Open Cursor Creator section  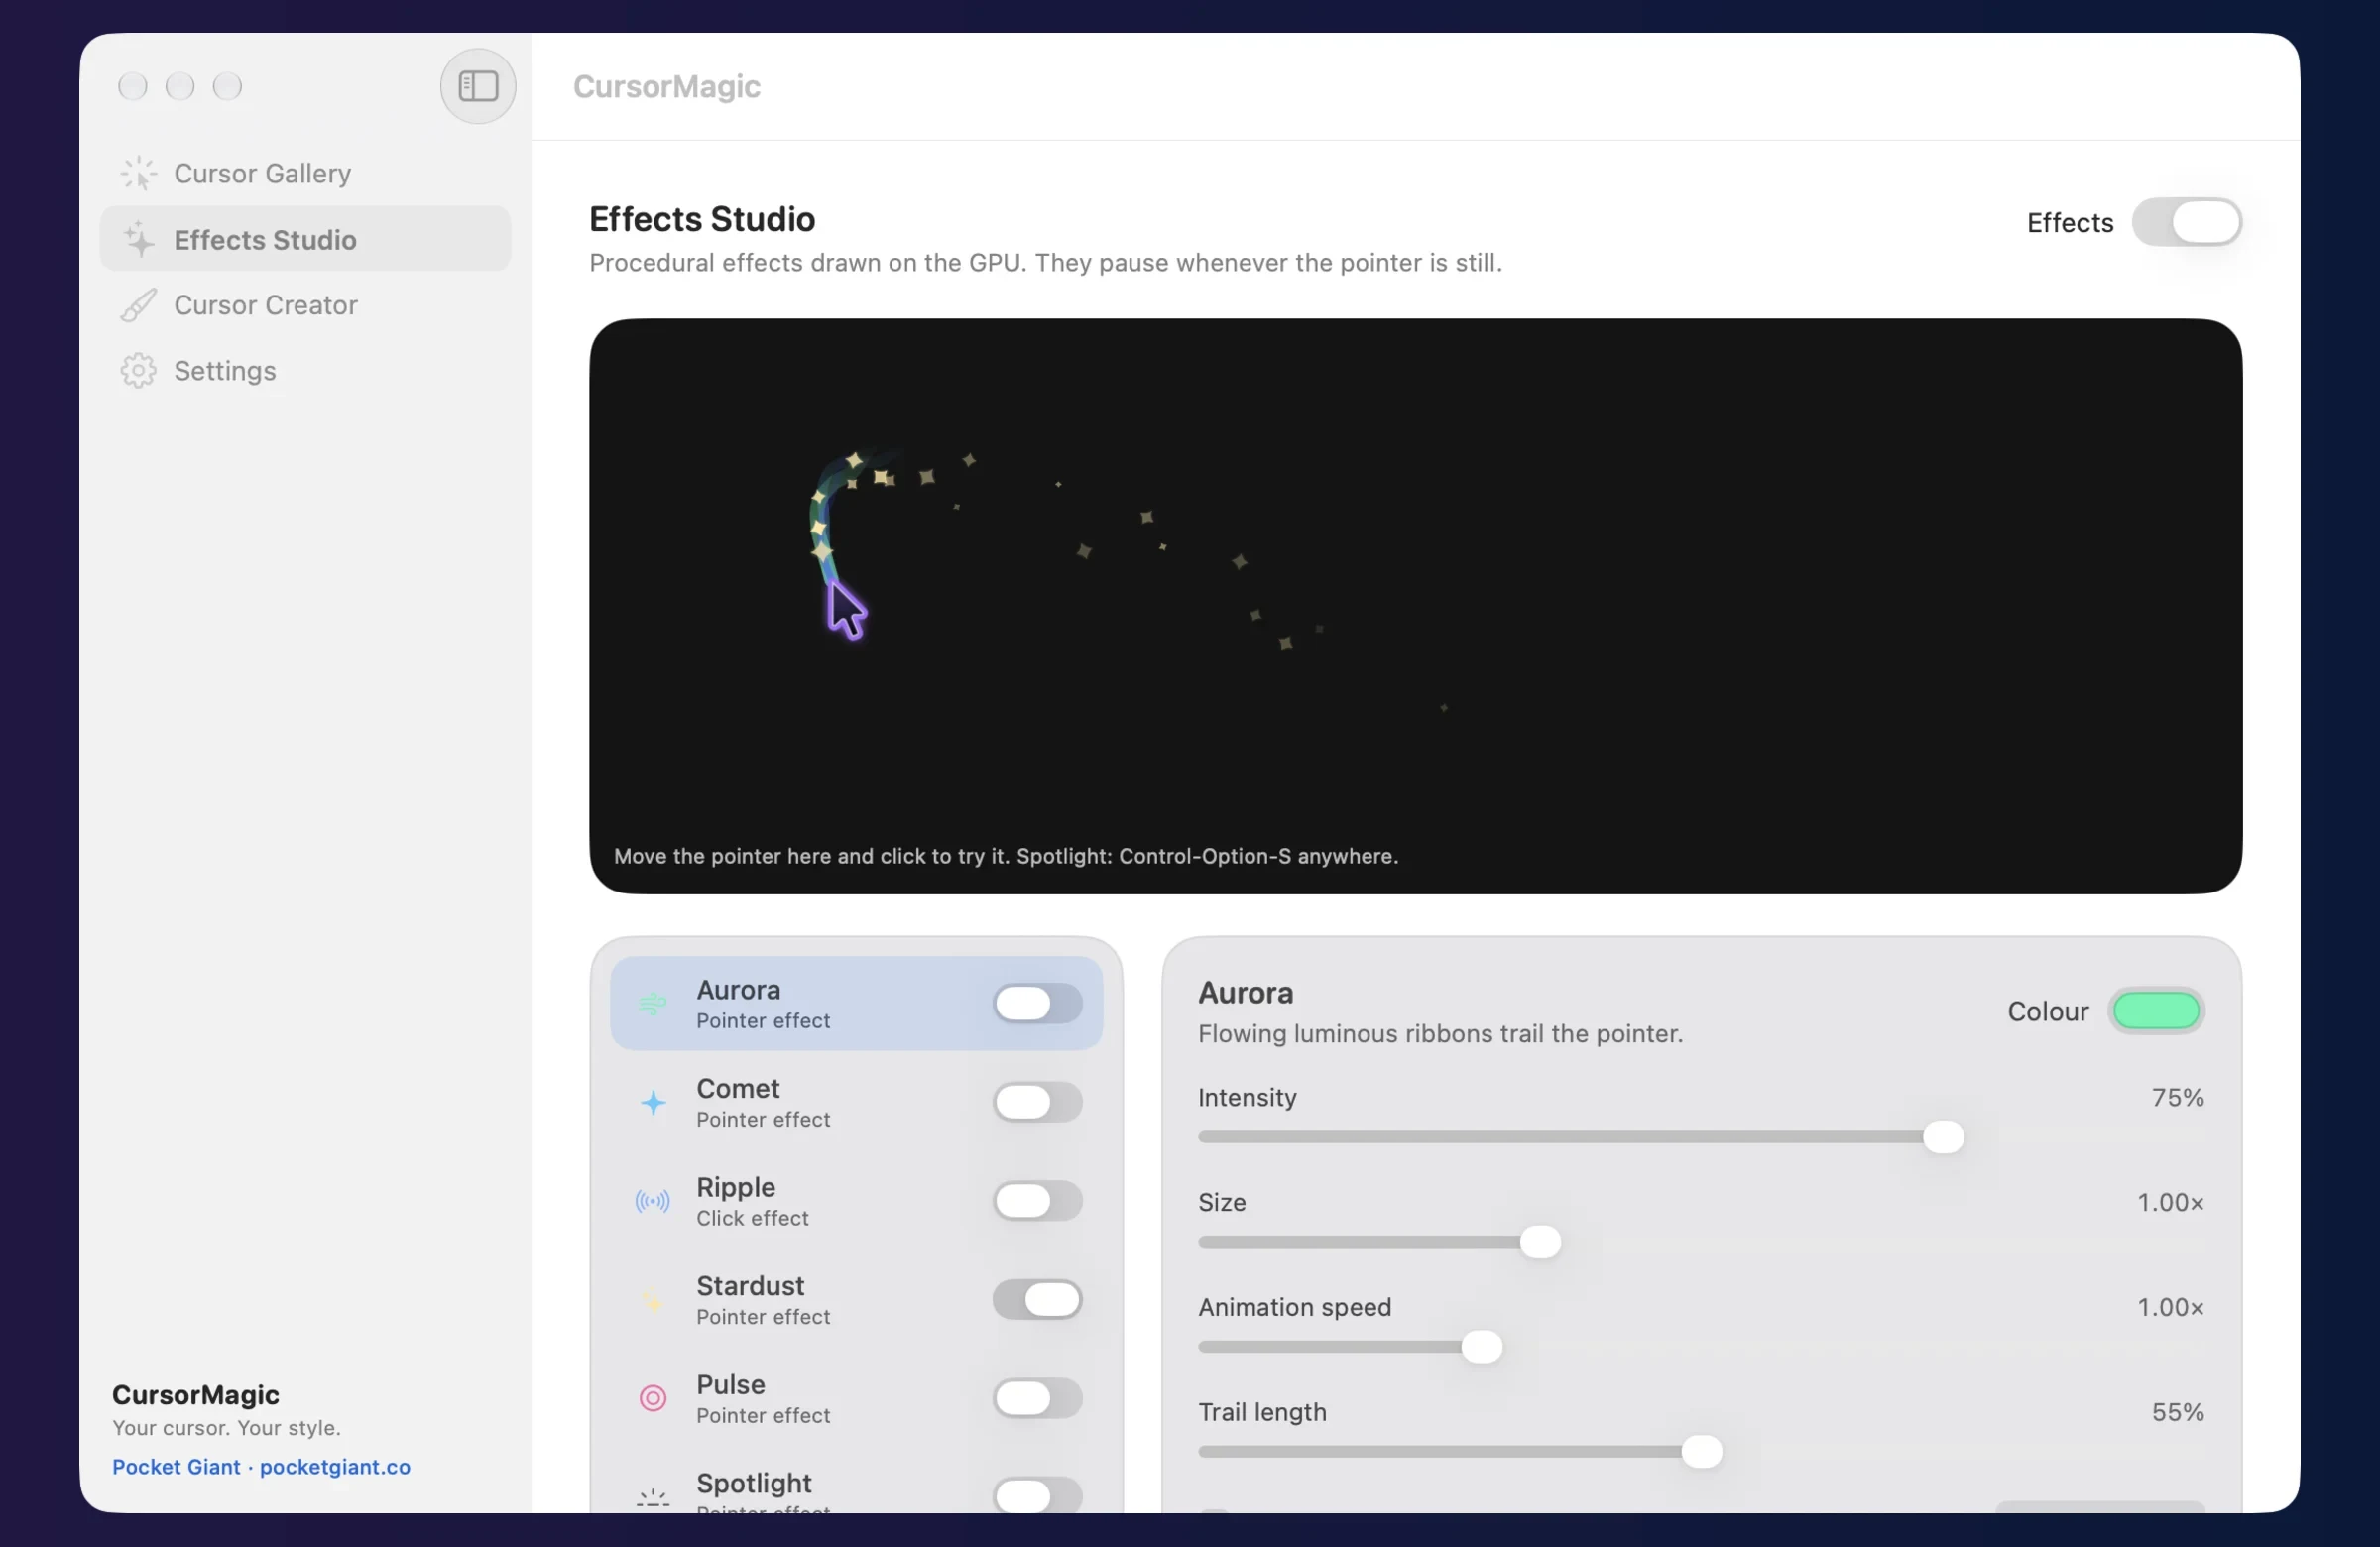pyautogui.click(x=305, y=305)
